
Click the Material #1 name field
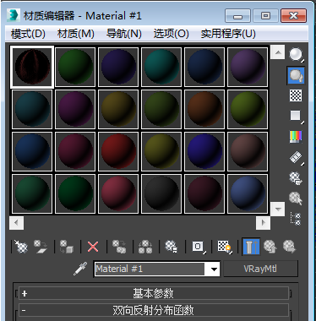click(x=150, y=269)
